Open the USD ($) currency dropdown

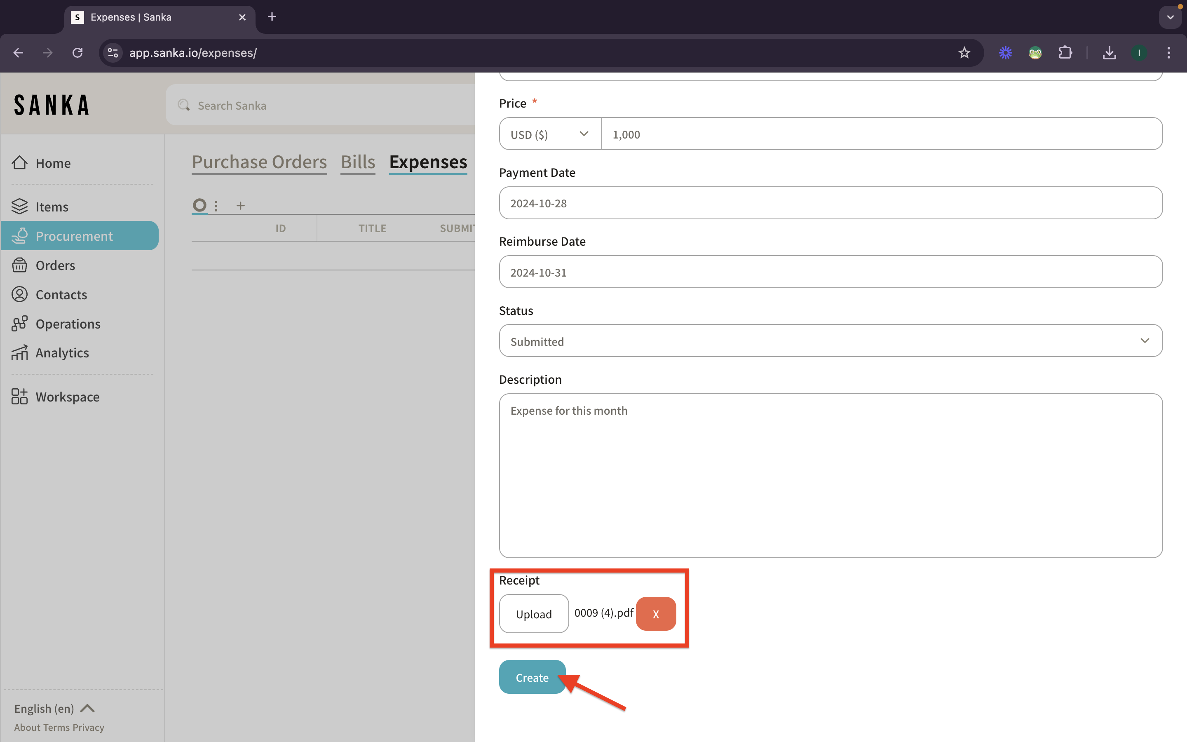tap(550, 134)
